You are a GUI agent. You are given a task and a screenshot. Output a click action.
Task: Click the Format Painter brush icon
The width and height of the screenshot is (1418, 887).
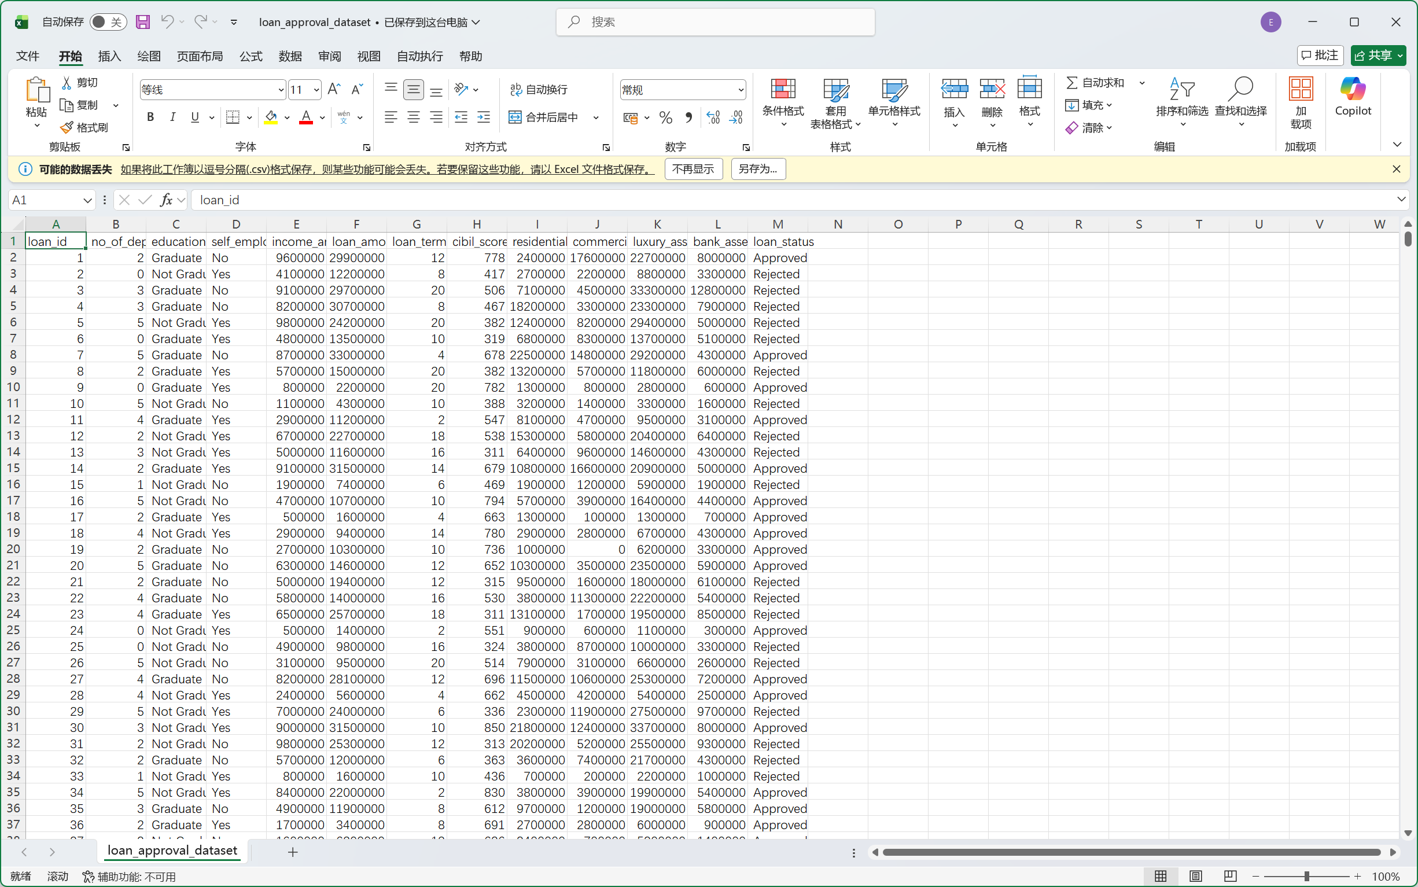[67, 127]
